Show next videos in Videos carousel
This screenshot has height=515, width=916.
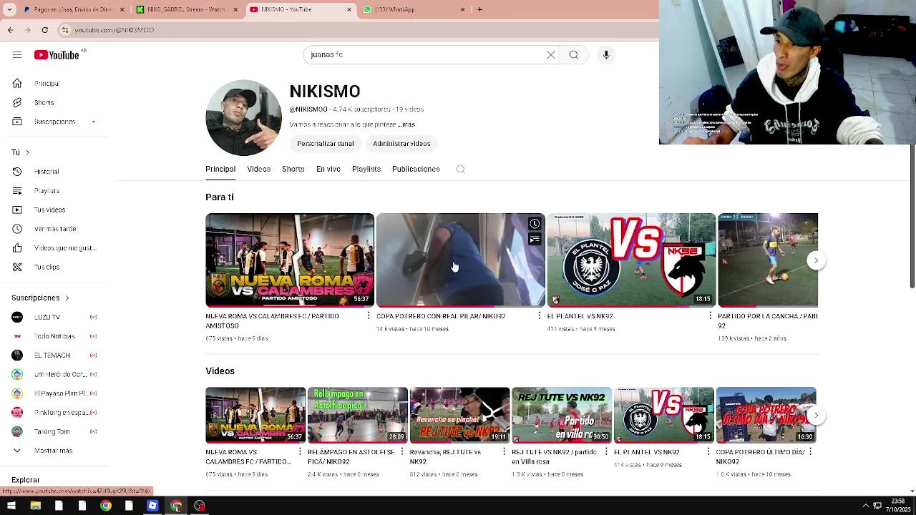click(816, 416)
